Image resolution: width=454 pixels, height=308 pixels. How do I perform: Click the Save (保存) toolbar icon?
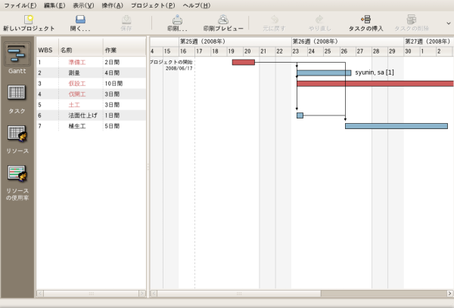pyautogui.click(x=126, y=20)
